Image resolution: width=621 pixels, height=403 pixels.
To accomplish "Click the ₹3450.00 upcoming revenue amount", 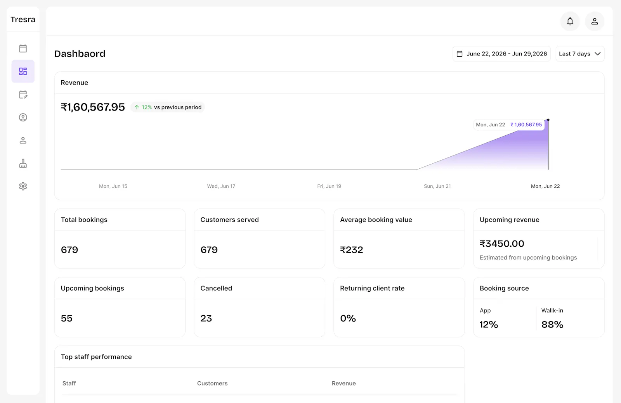I will pos(502,244).
